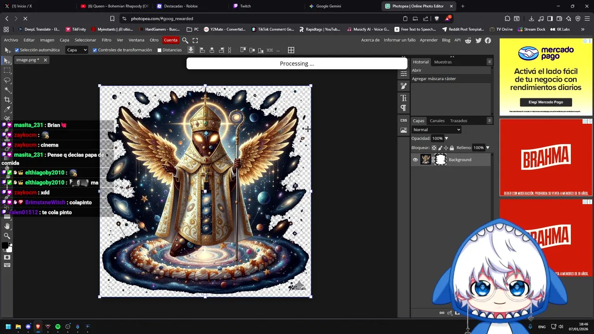Toggle Selección automática checkbox

click(x=17, y=50)
